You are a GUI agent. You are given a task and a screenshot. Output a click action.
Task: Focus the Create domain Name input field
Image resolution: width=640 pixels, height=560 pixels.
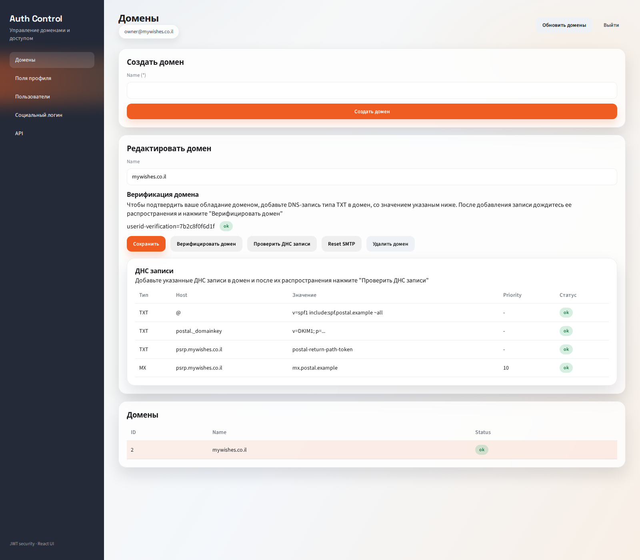point(372,90)
